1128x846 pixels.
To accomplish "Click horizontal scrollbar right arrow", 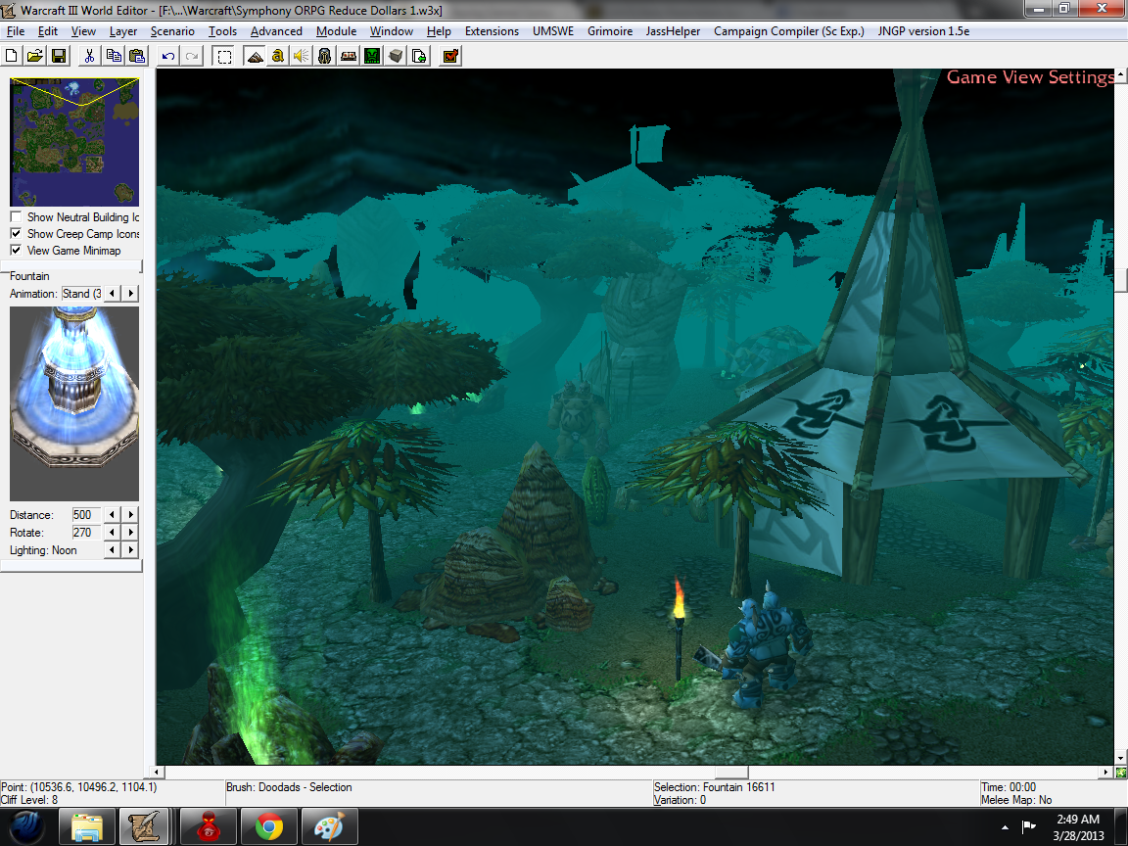I will [x=1106, y=772].
